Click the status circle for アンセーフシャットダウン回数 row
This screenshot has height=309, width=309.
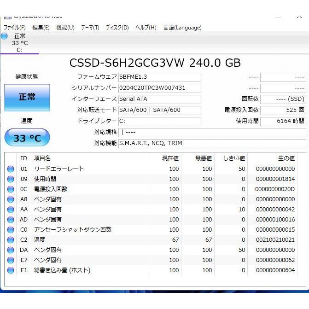pos(11,230)
